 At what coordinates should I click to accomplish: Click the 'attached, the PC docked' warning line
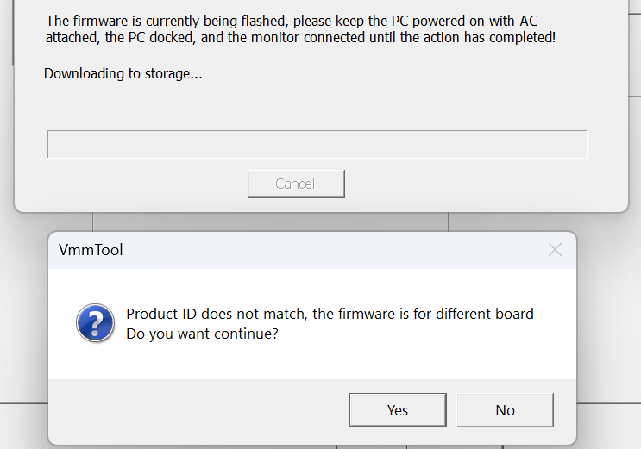coord(300,37)
